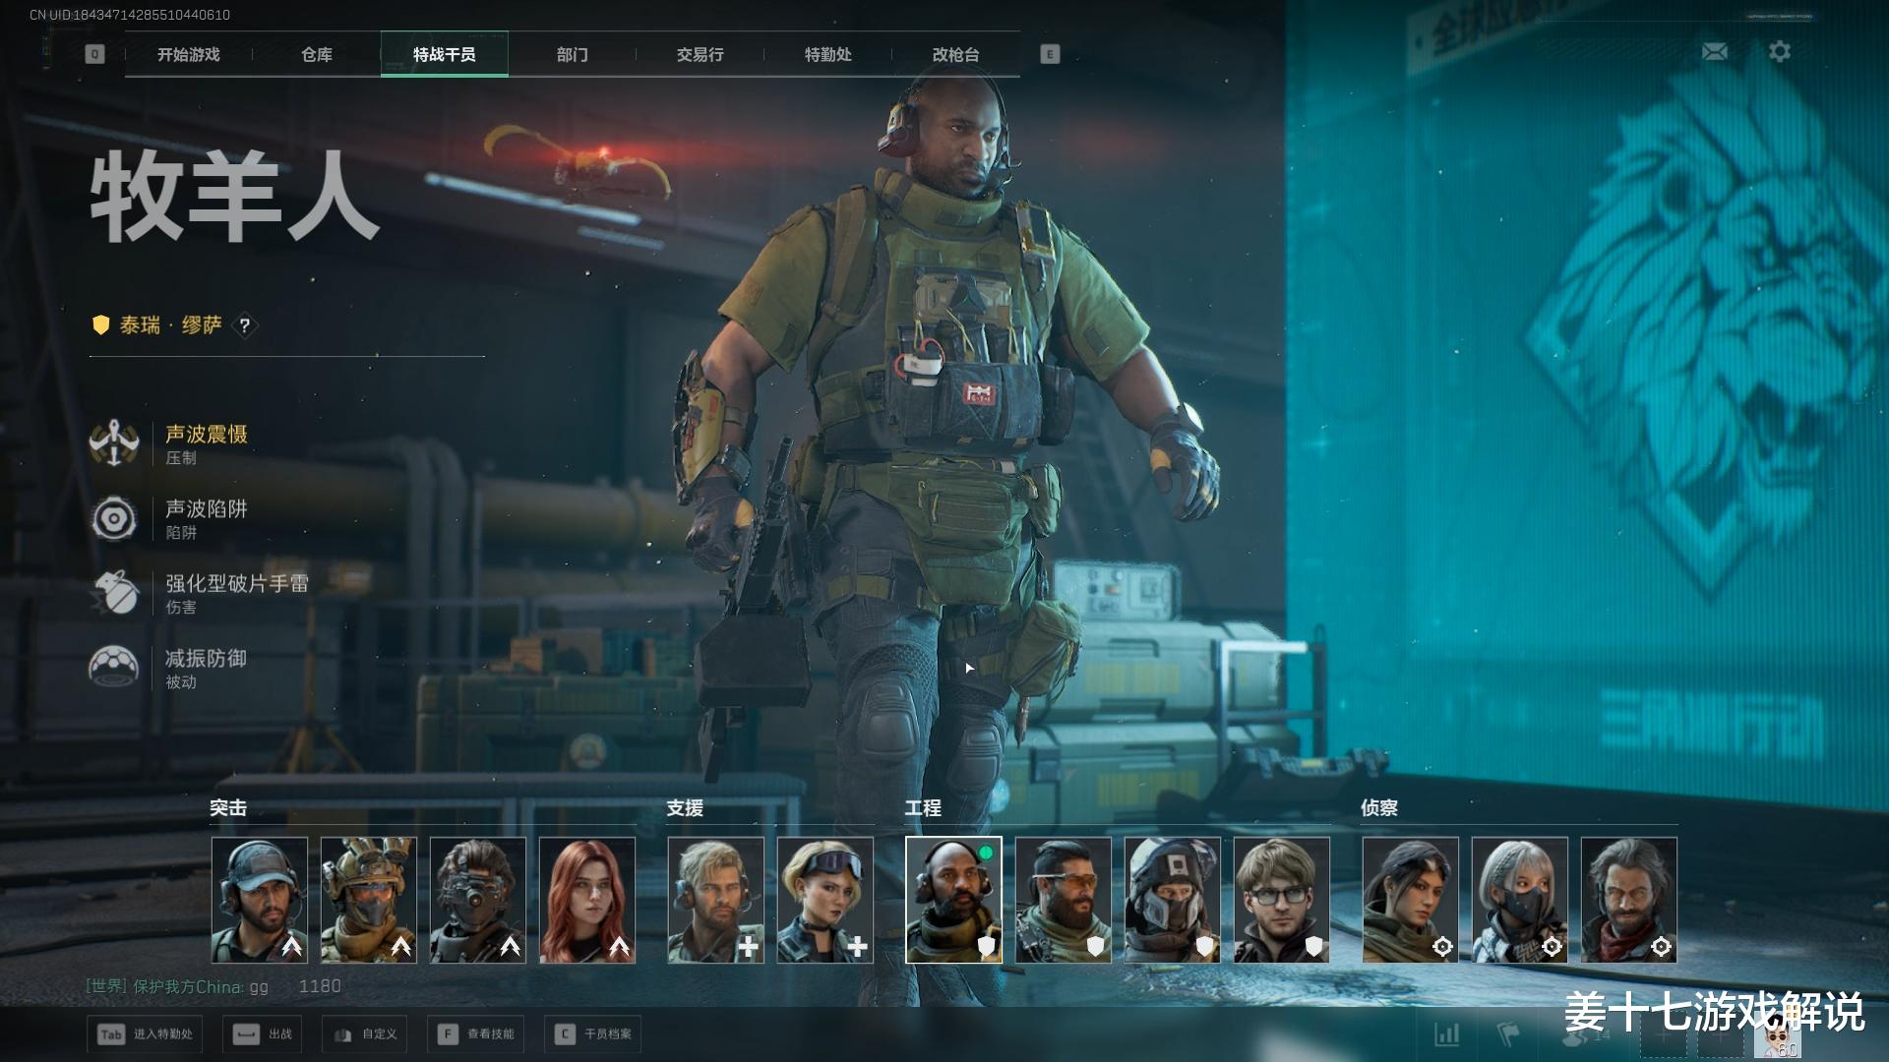The height and width of the screenshot is (1062, 1889).
Task: Open the 交易行 tab
Action: pyautogui.click(x=700, y=54)
